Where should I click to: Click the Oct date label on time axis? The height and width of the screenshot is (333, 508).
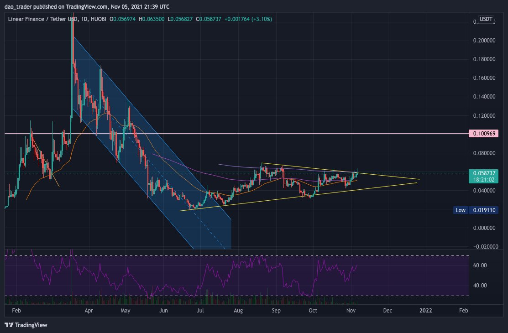(313, 311)
